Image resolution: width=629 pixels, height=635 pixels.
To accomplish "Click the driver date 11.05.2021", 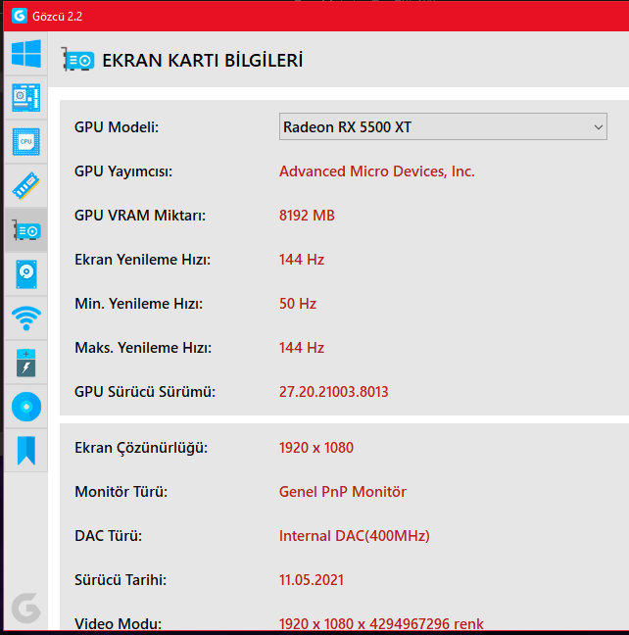I will click(x=312, y=580).
